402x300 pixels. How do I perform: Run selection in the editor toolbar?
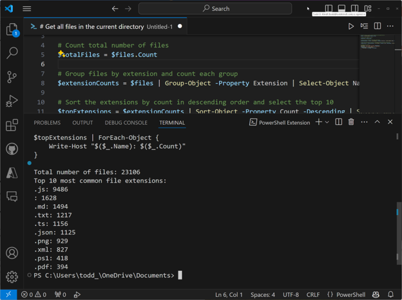click(364, 26)
